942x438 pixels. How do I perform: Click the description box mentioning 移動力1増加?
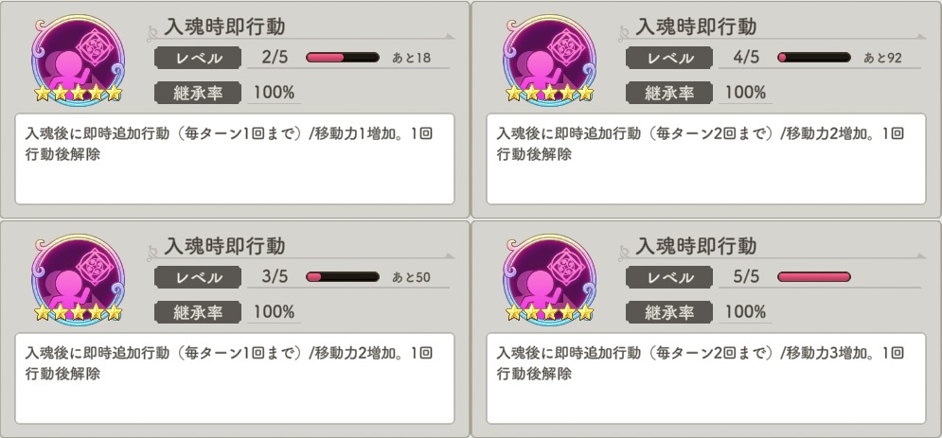(235, 159)
